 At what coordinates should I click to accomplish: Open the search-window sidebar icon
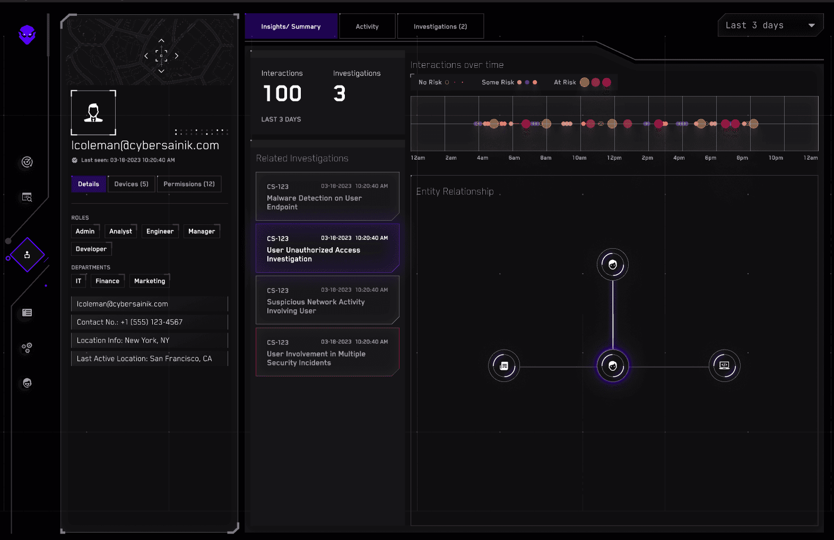(27, 197)
